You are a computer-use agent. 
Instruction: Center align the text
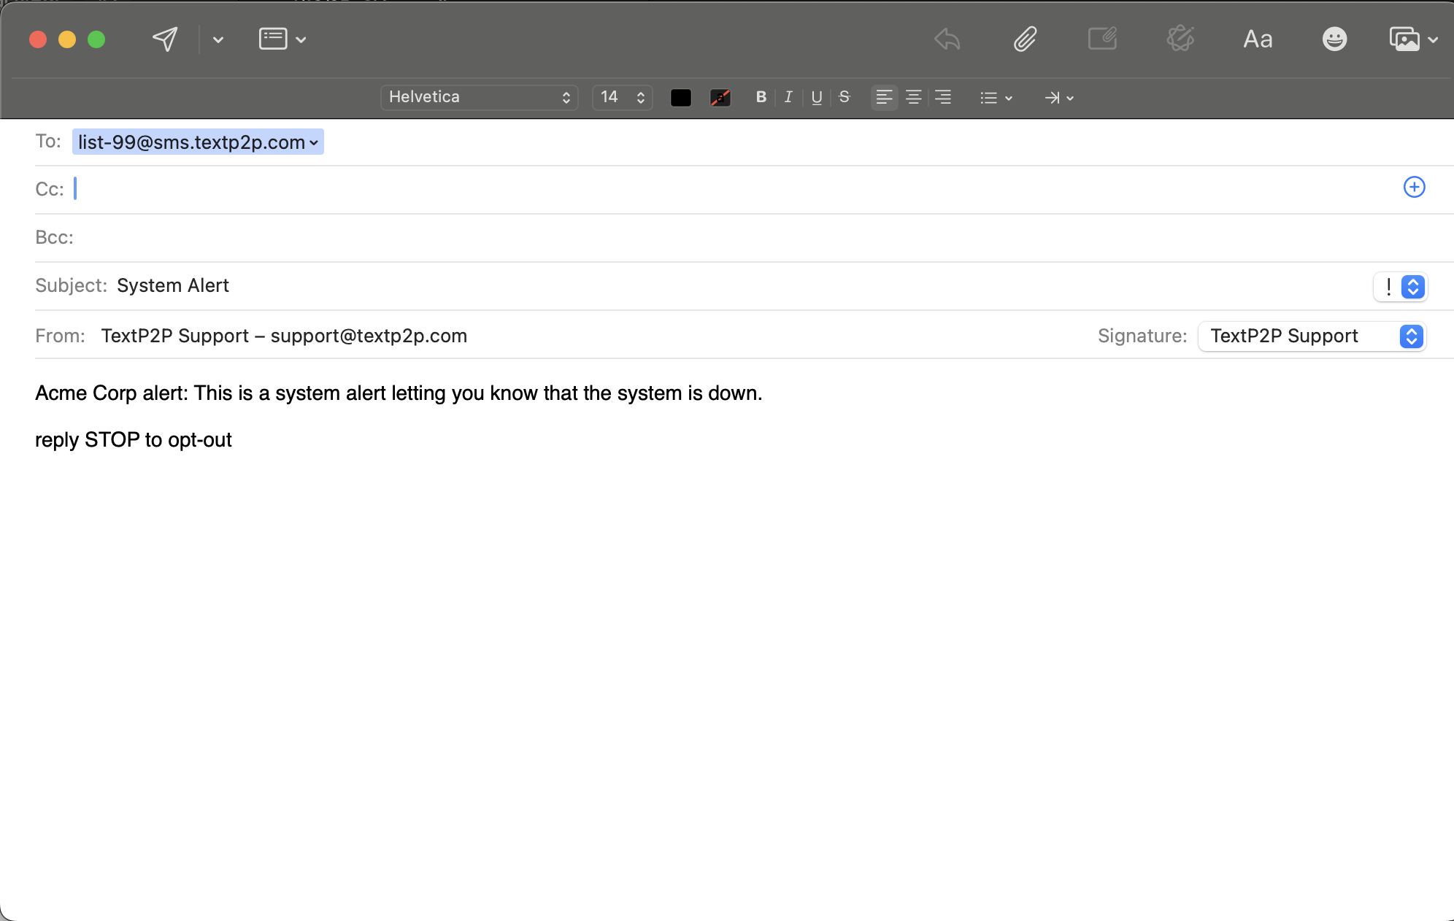coord(913,97)
